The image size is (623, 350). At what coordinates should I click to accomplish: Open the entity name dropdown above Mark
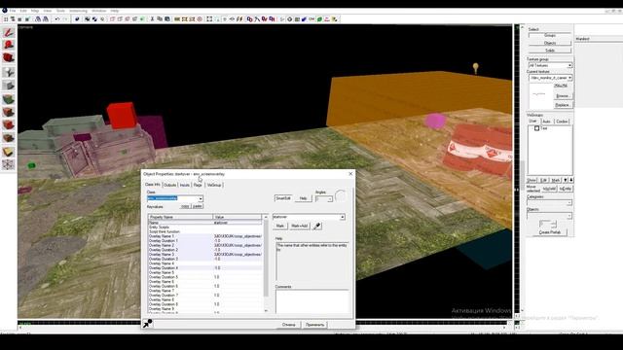[x=342, y=217]
